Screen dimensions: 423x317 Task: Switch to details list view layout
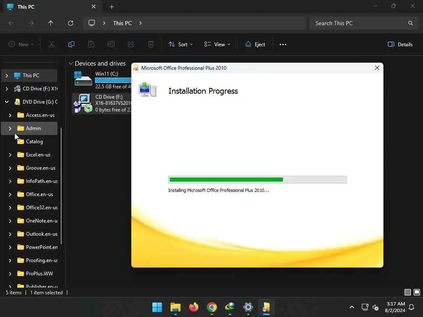coord(407,292)
